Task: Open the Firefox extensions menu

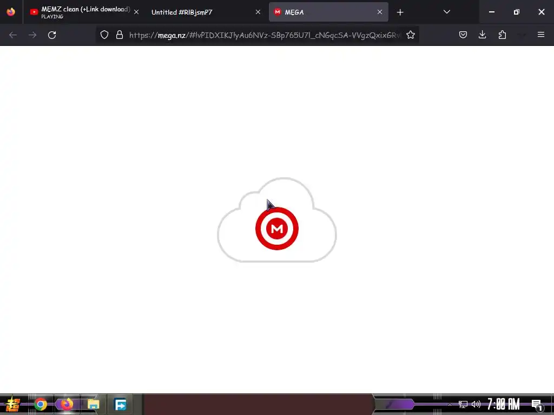Action: (502, 35)
